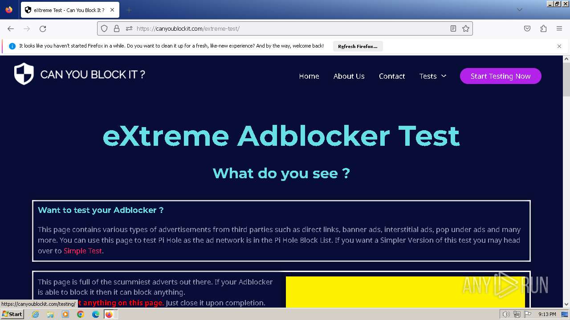
Task: Reload the page with the refresh icon
Action: point(43,28)
